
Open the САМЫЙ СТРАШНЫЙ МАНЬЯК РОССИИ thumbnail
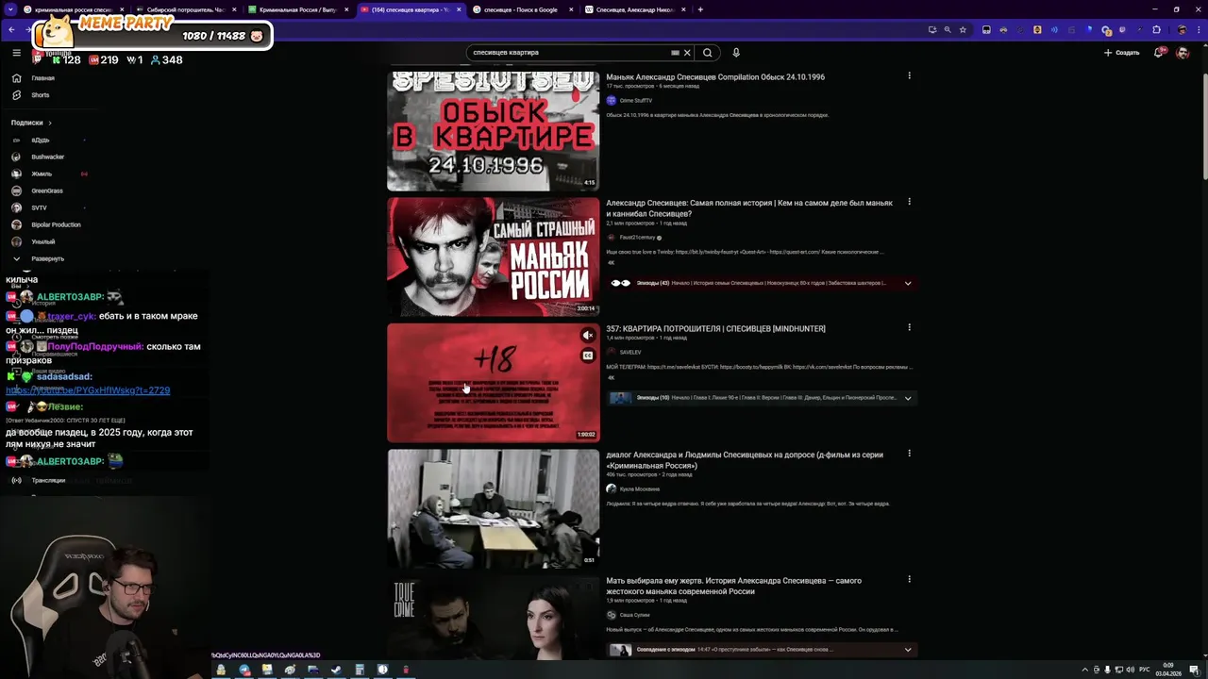click(493, 257)
